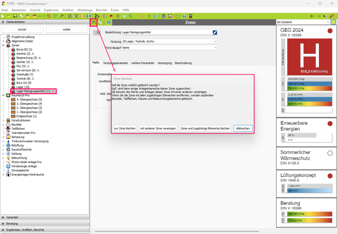The image size is (338, 234).
Task: Click the pencil edit icon next to Bezeichnung
Action: 215,32
